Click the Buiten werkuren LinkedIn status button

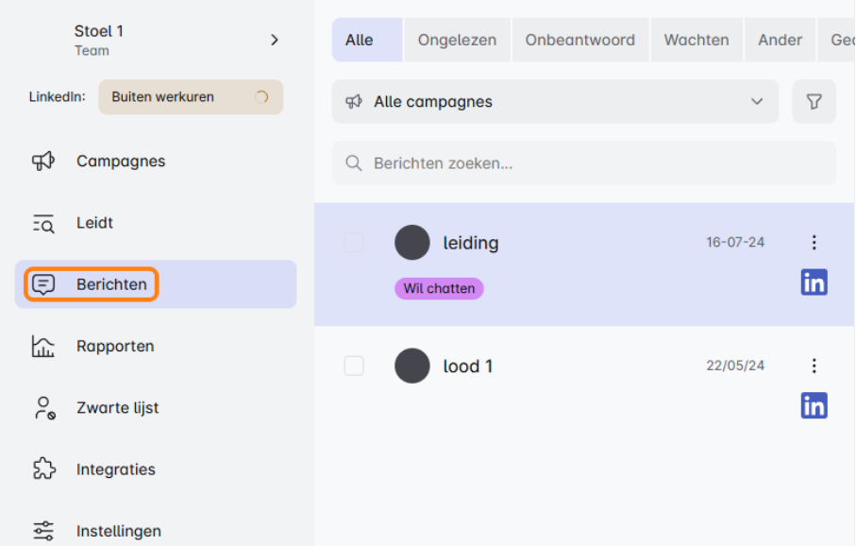191,96
